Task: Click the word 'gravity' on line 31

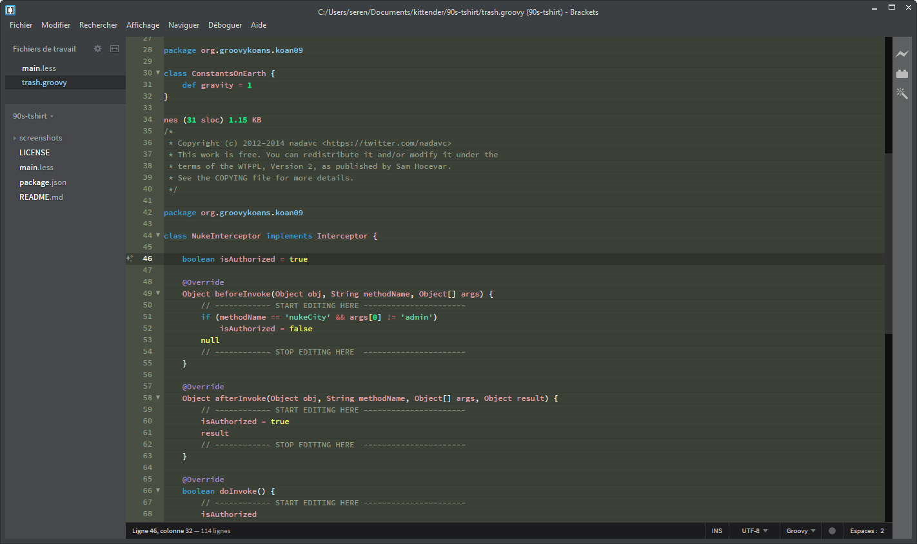Action: point(217,84)
